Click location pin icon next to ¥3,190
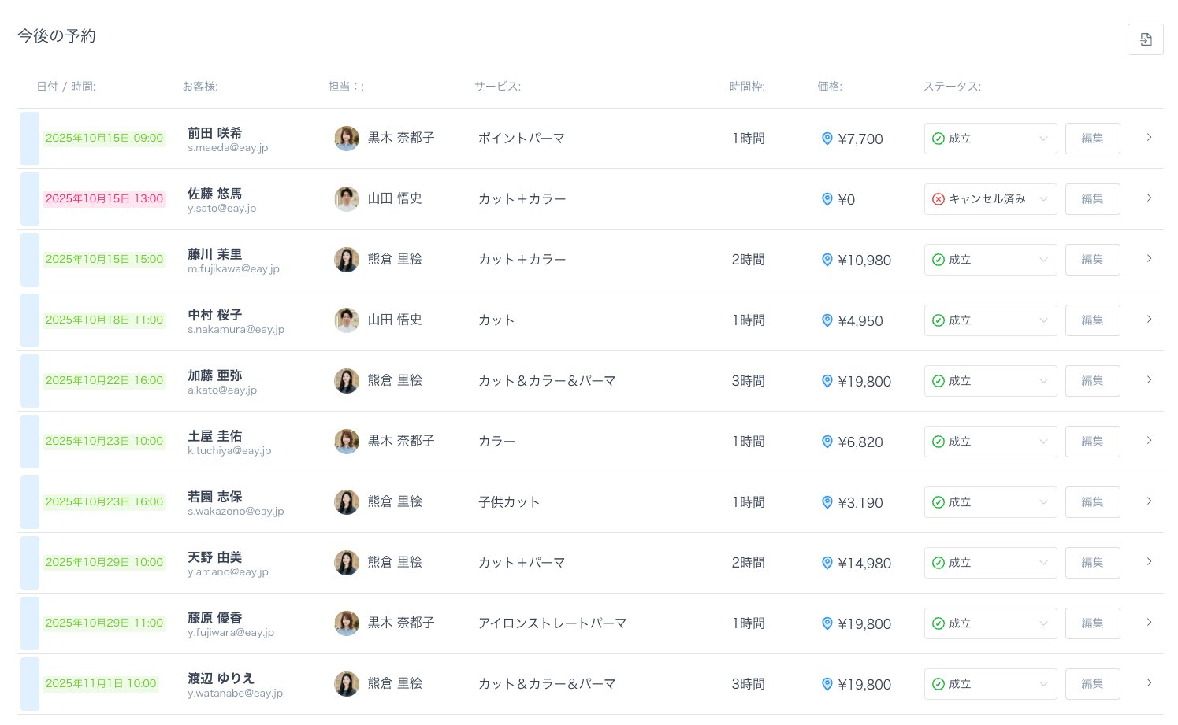 827,502
